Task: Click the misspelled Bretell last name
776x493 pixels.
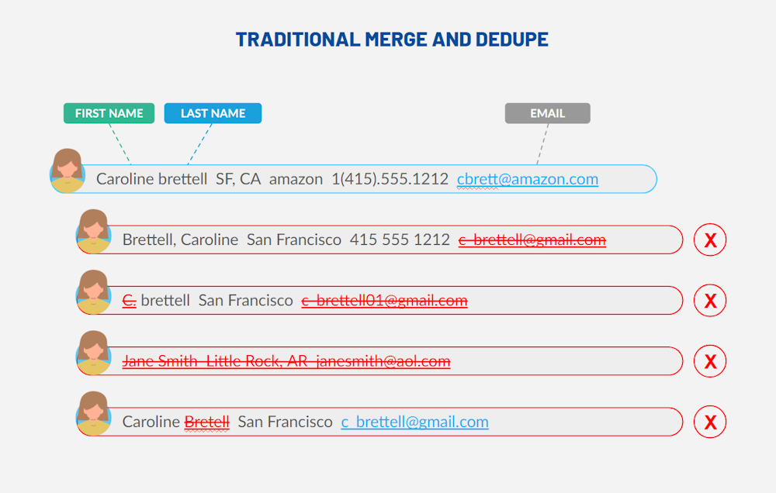Action: point(206,422)
